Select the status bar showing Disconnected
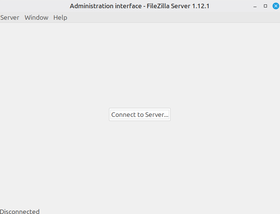 pos(20,211)
